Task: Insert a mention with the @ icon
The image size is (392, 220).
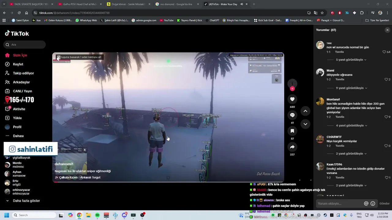Action: coord(366,204)
